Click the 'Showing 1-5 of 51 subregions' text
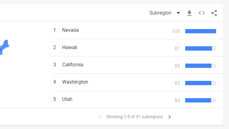This screenshot has height=129, width=229. [x=134, y=117]
